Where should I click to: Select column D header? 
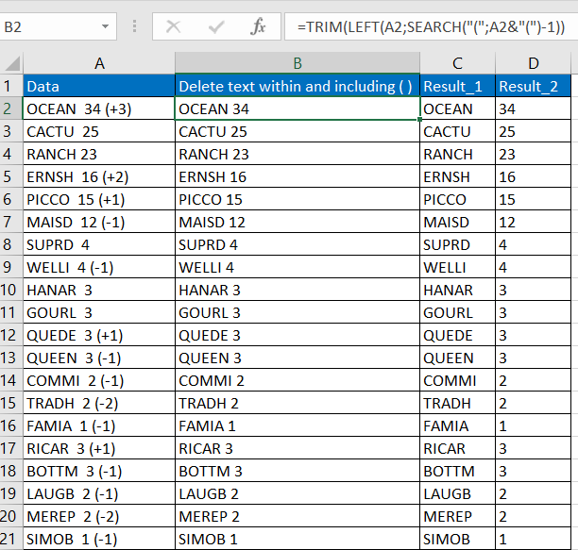click(x=533, y=63)
